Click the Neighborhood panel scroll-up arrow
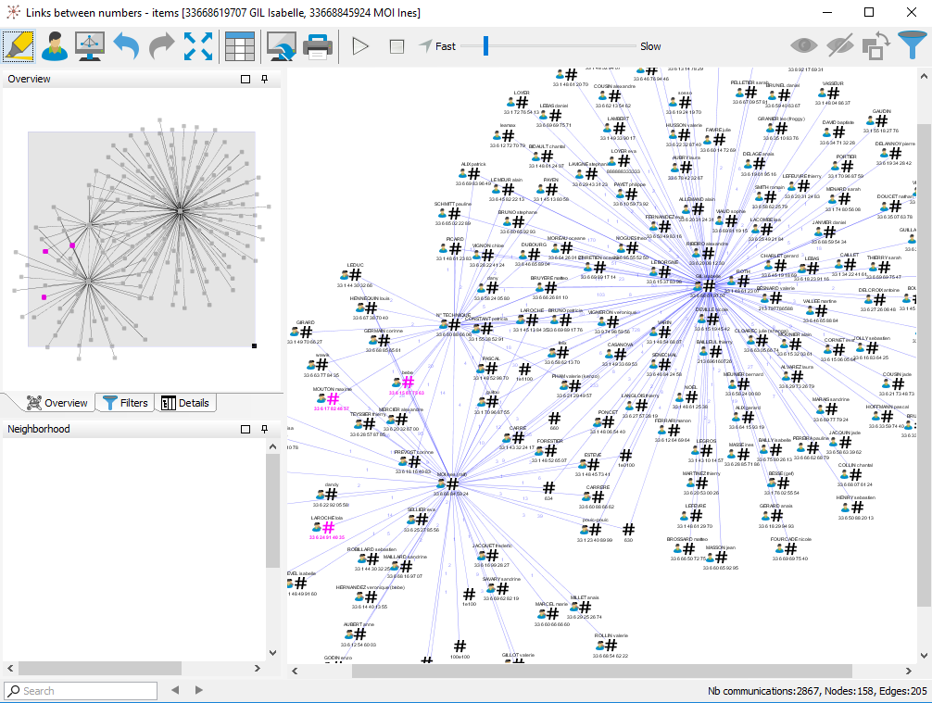This screenshot has height=703, width=932. (272, 446)
